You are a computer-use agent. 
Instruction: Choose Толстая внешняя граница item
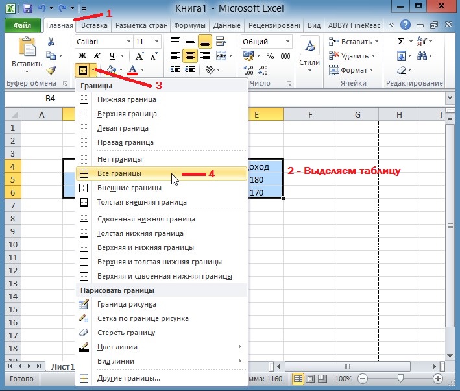coord(161,202)
